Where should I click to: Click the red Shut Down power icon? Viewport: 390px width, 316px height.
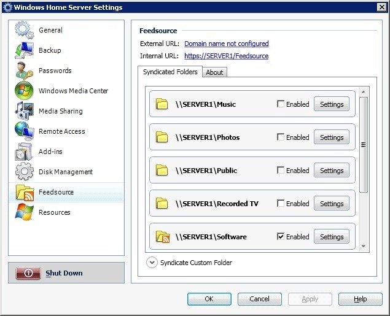pyautogui.click(x=28, y=273)
